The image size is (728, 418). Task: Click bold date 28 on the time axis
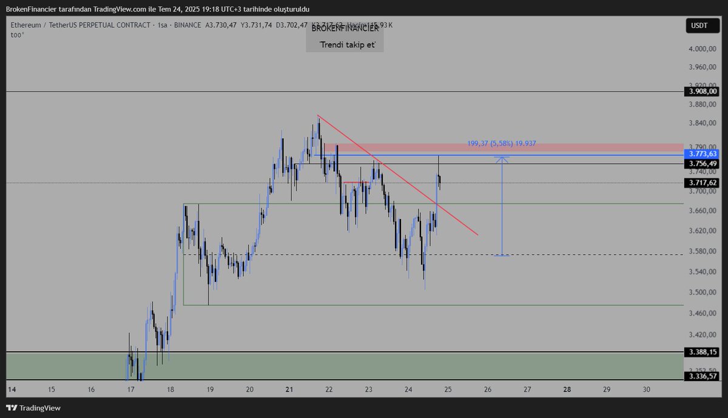[567, 389]
